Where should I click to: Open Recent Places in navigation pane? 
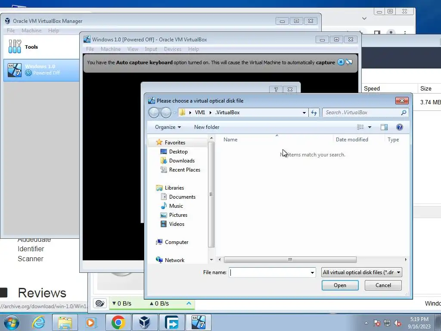[184, 170]
